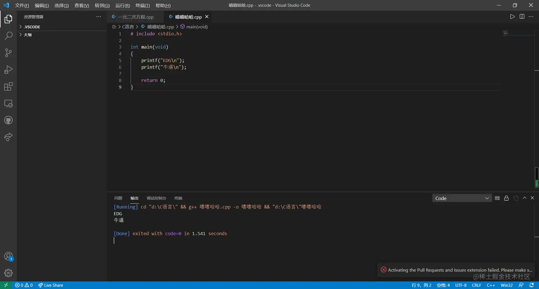The width and height of the screenshot is (539, 289).
Task: Open the 转到(G) menu
Action: 102,5
